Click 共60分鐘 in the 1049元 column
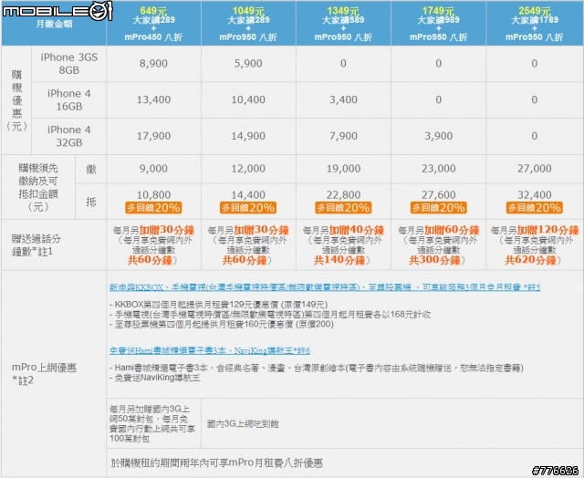 [x=245, y=260]
